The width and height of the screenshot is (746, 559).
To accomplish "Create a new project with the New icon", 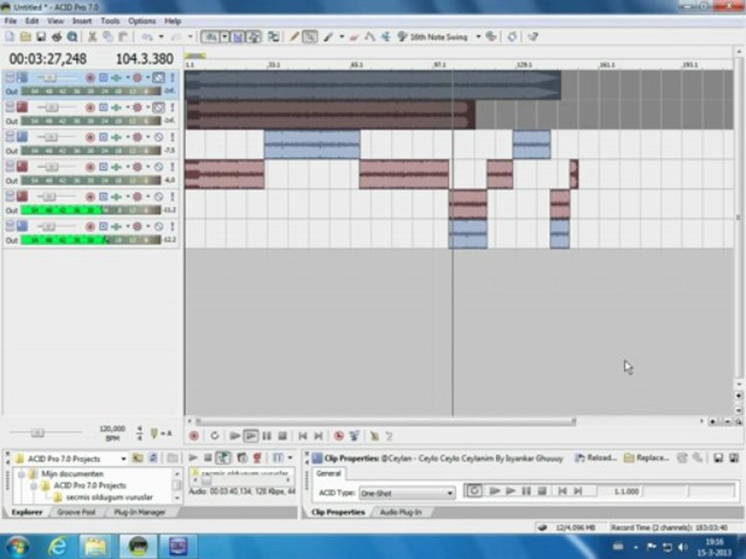I will click(9, 36).
